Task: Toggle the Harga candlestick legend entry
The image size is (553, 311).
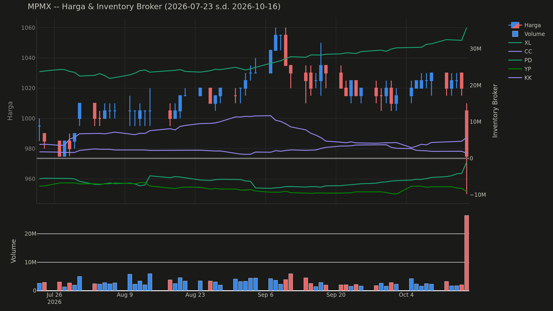Action: (524, 25)
